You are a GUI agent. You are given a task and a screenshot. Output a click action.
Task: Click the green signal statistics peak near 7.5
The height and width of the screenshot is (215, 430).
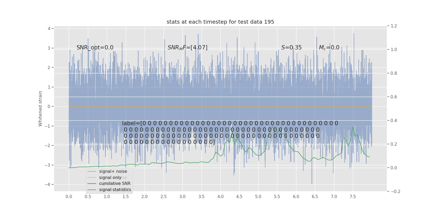(x=353, y=127)
